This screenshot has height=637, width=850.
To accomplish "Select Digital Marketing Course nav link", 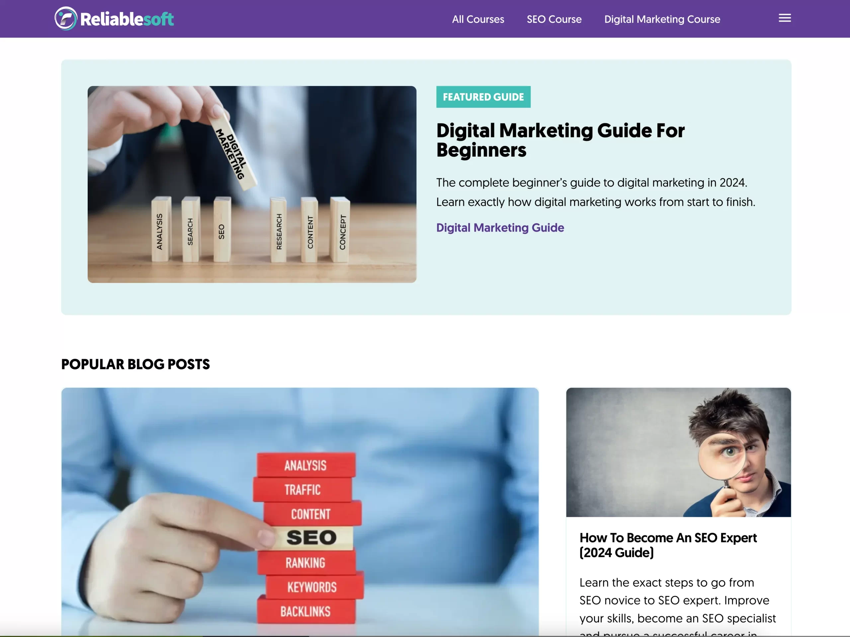I will [x=662, y=19].
